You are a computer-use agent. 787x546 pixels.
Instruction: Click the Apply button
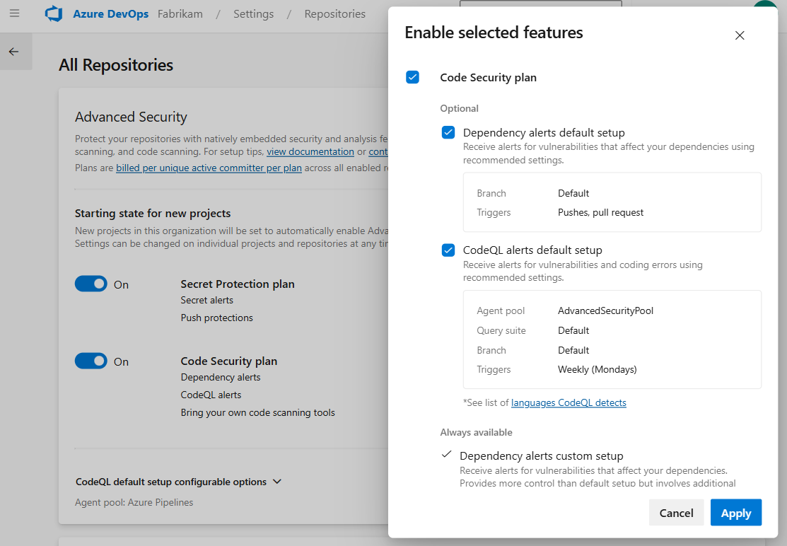click(x=735, y=513)
